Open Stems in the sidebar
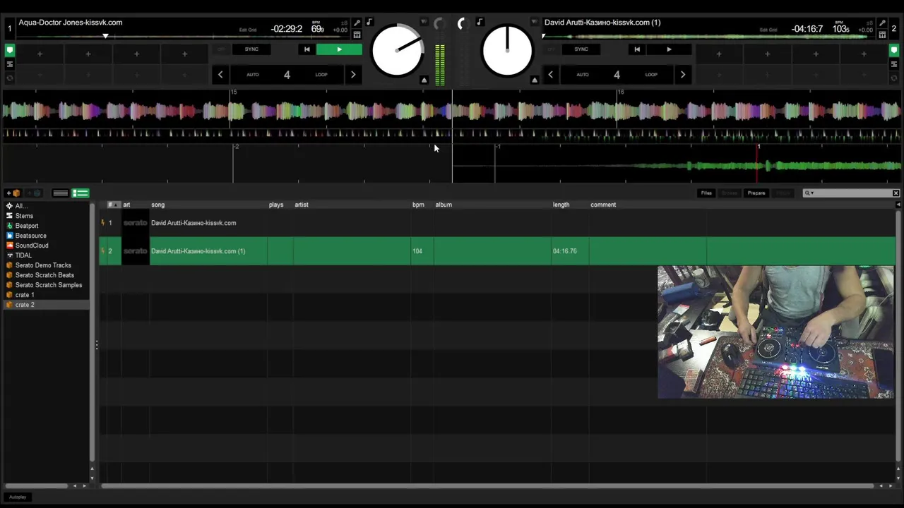Screen dimensions: 904x508 tap(24, 216)
